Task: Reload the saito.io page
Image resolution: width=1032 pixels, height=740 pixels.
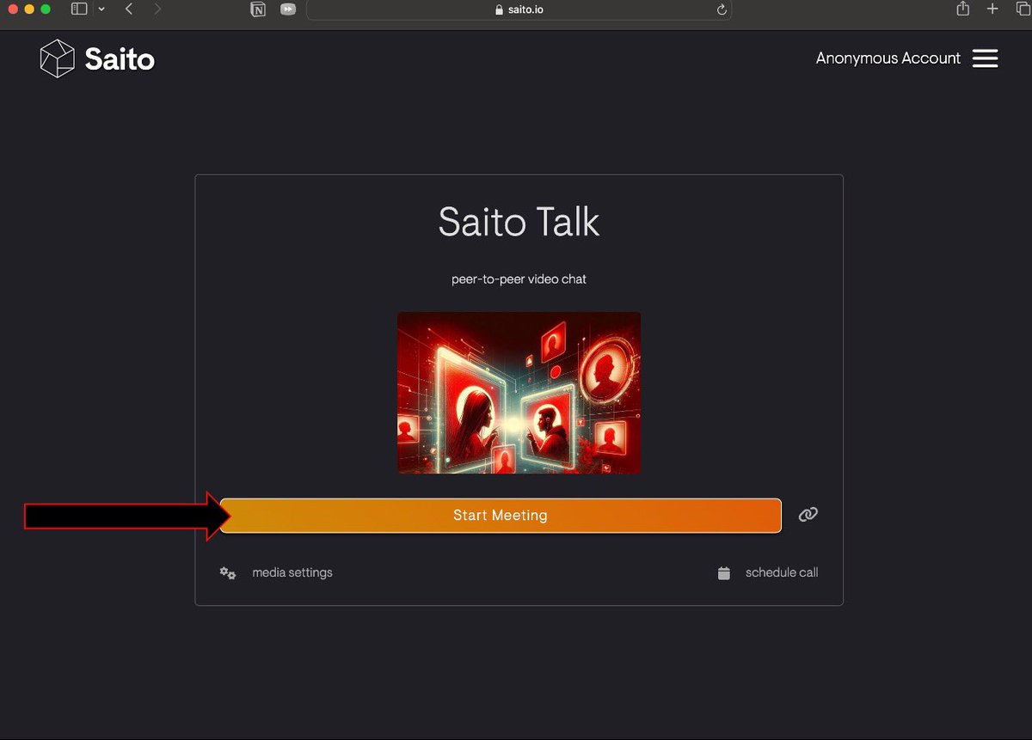Action: click(x=721, y=10)
